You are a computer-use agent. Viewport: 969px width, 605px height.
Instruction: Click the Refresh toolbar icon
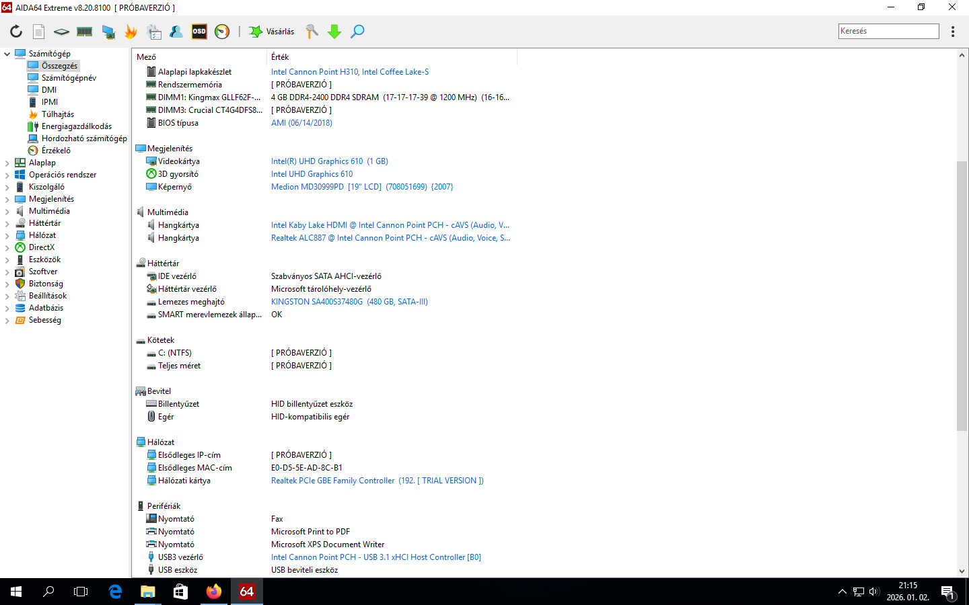16,31
